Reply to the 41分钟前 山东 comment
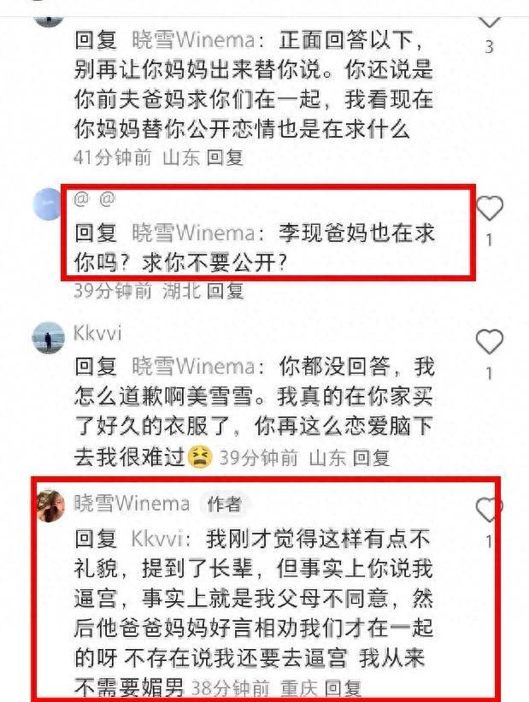Viewport: 529px width, 702px height. [225, 157]
